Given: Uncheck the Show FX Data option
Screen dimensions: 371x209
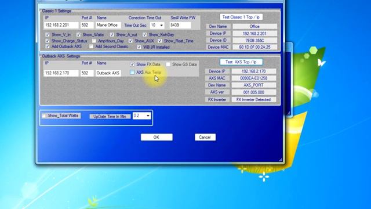Looking at the screenshot, I should (x=132, y=64).
